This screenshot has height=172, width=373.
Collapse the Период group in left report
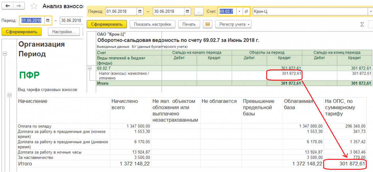[5, 54]
